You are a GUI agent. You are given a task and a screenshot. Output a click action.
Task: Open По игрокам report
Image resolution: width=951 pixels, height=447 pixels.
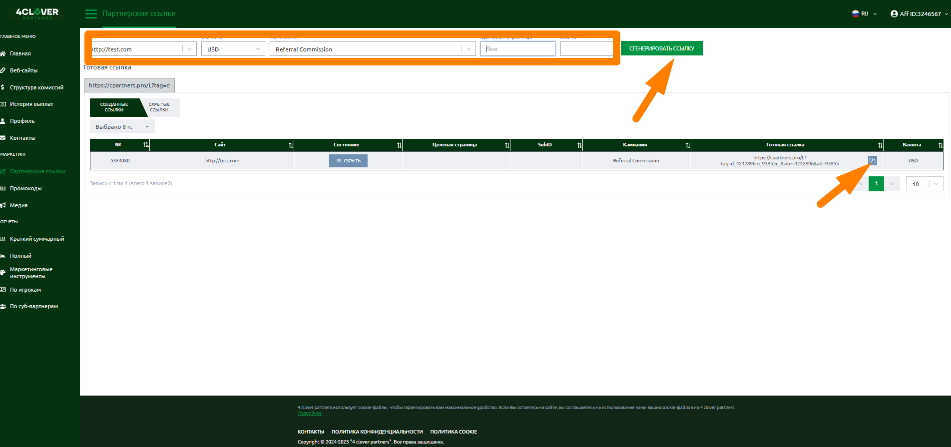[x=25, y=290]
